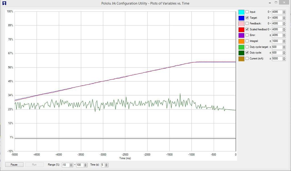
Task: Adjust the Error range spinner arrows
Action: pyautogui.click(x=284, y=35)
